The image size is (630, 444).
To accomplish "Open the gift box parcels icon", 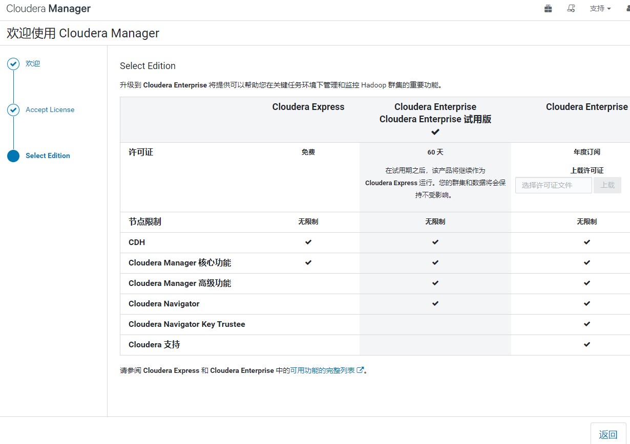I will coord(548,9).
